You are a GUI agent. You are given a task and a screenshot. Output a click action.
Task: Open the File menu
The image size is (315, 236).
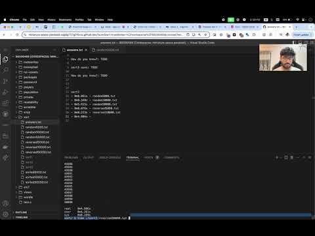point(24,20)
